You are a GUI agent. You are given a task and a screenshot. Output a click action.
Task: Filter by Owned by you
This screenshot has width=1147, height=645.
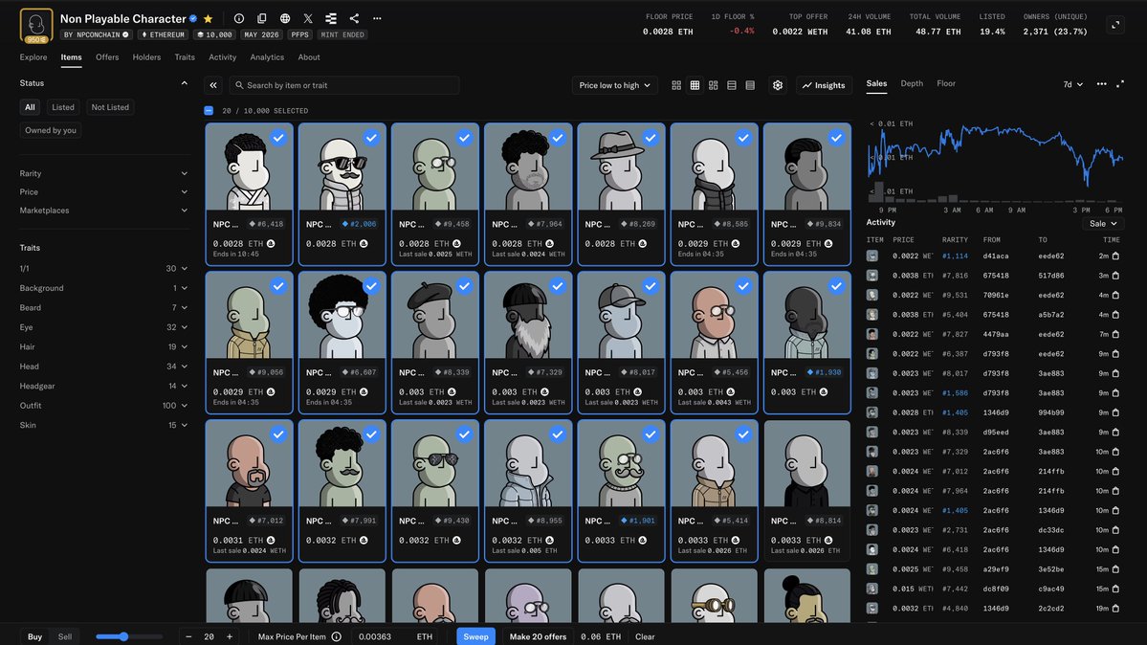[51, 130]
